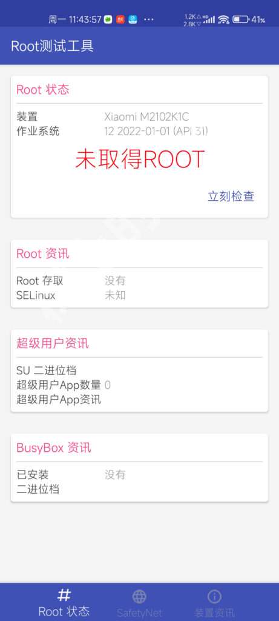The height and width of the screenshot is (621, 279).
Task: Click the 立刻检查 button
Action: pos(231,196)
